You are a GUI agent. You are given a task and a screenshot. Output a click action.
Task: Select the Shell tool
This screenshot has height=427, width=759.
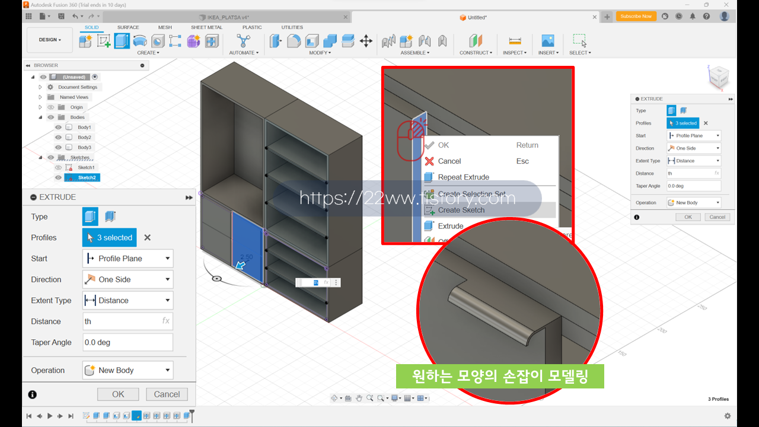click(x=312, y=41)
